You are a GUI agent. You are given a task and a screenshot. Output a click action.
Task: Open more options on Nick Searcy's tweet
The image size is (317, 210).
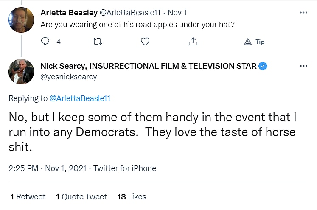click(303, 66)
